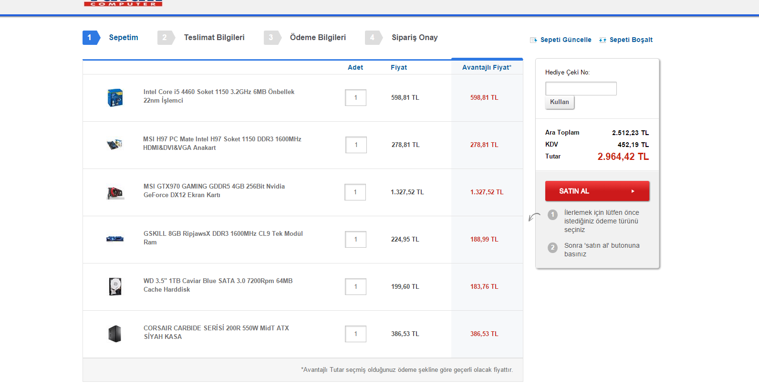Click WD harddisk advantage price 183,76 TL
The image size is (759, 390).
pos(484,286)
